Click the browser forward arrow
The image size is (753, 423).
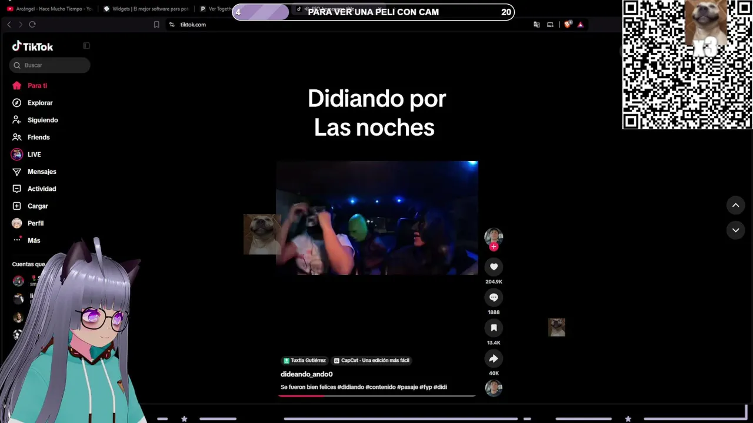click(x=21, y=24)
